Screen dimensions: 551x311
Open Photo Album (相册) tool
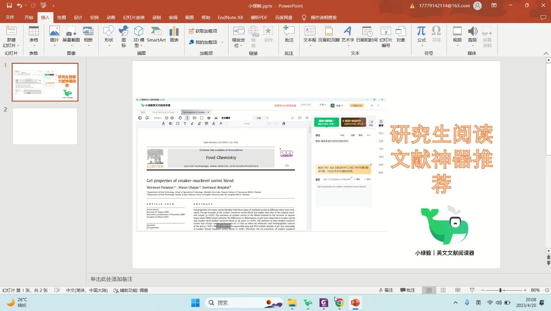tap(88, 37)
